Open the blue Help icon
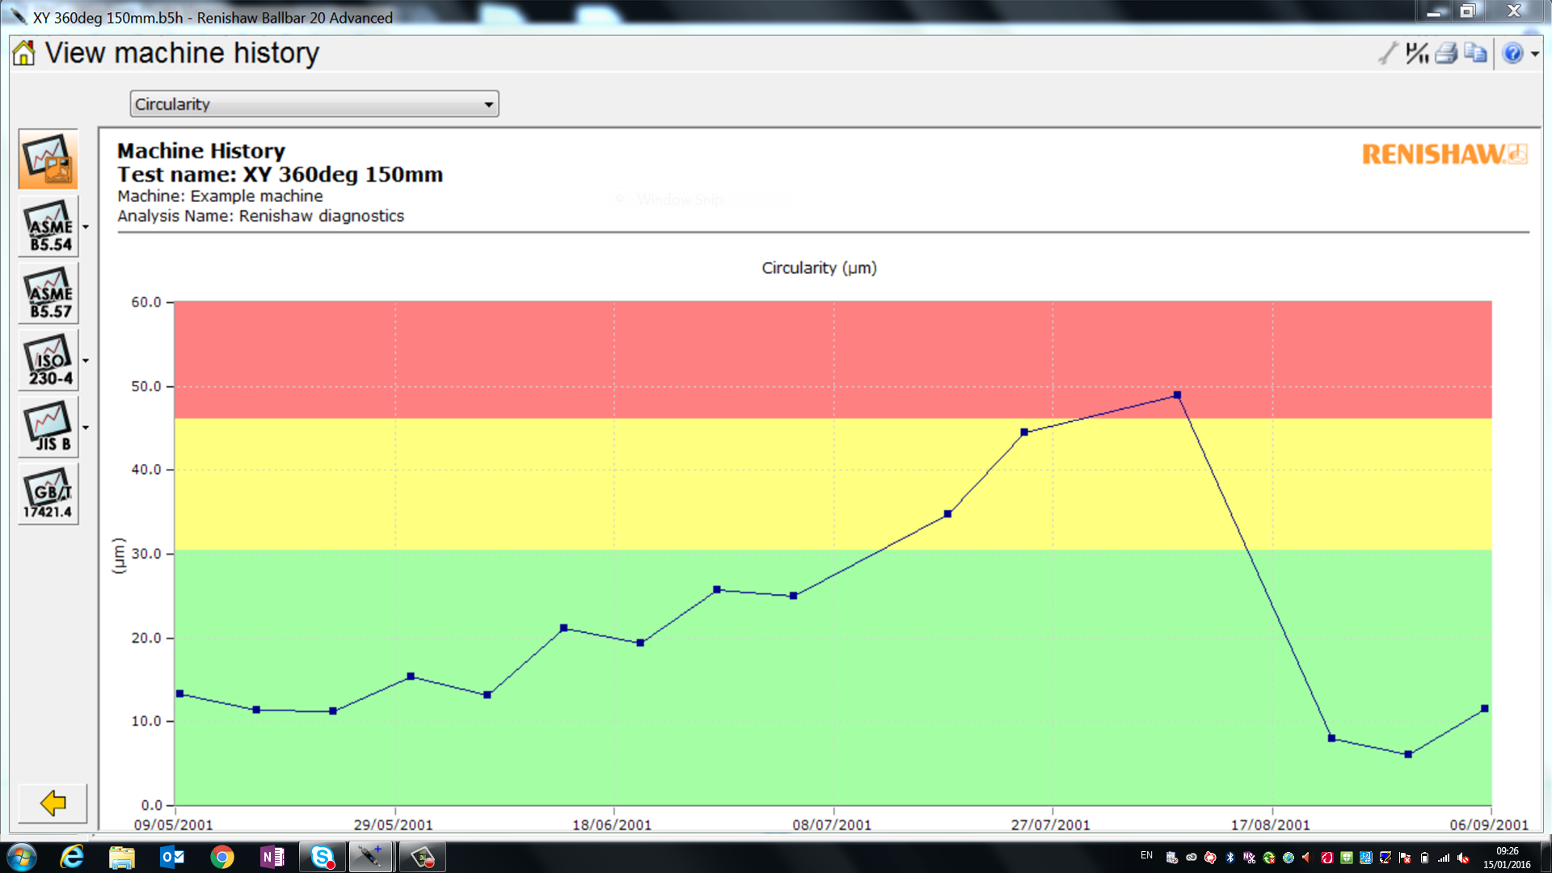Viewport: 1552px width, 873px height. [1512, 53]
